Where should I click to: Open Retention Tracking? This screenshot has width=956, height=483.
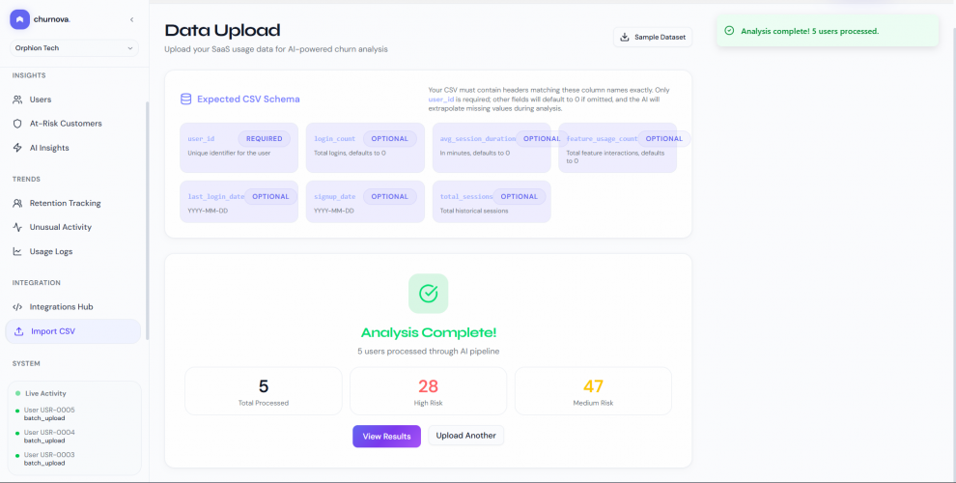[73, 203]
